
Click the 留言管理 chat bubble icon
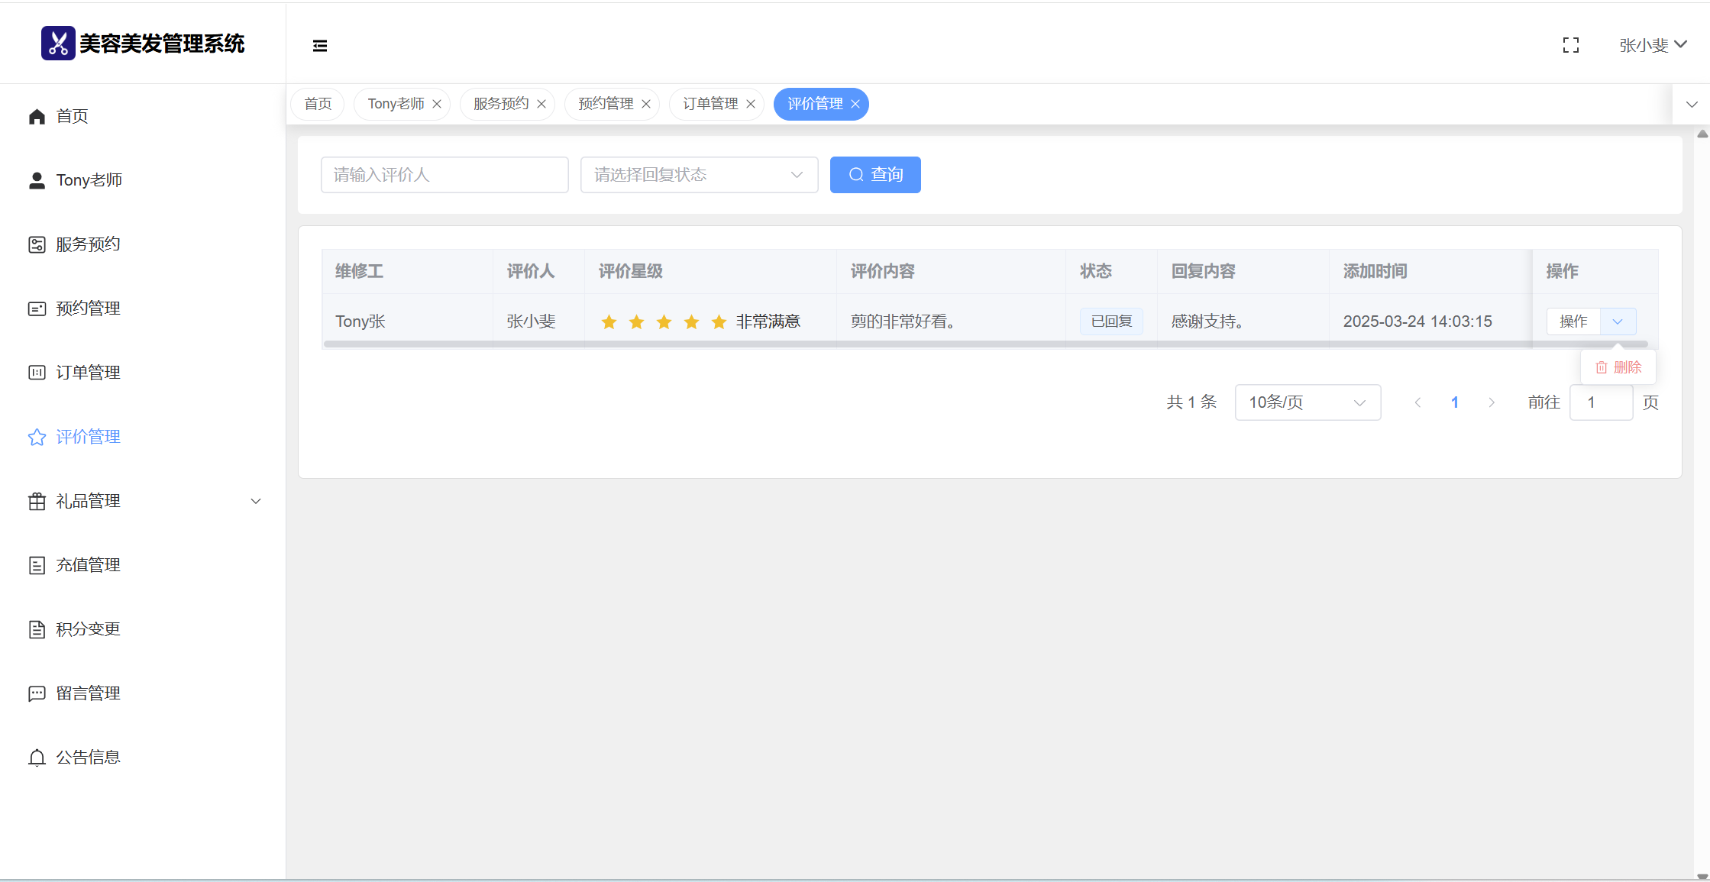[37, 693]
